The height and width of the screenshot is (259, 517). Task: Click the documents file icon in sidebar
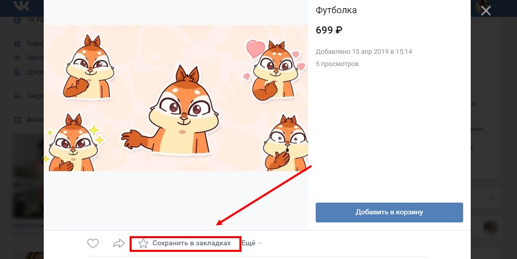pyautogui.click(x=18, y=72)
